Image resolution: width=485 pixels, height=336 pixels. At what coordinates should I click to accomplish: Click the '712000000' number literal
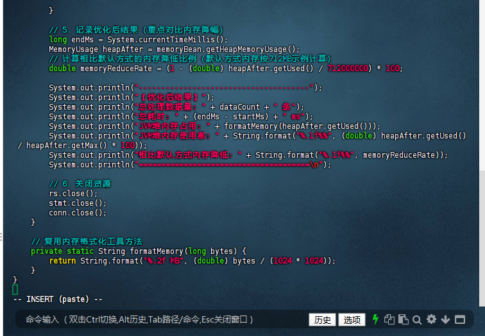[x=348, y=69]
